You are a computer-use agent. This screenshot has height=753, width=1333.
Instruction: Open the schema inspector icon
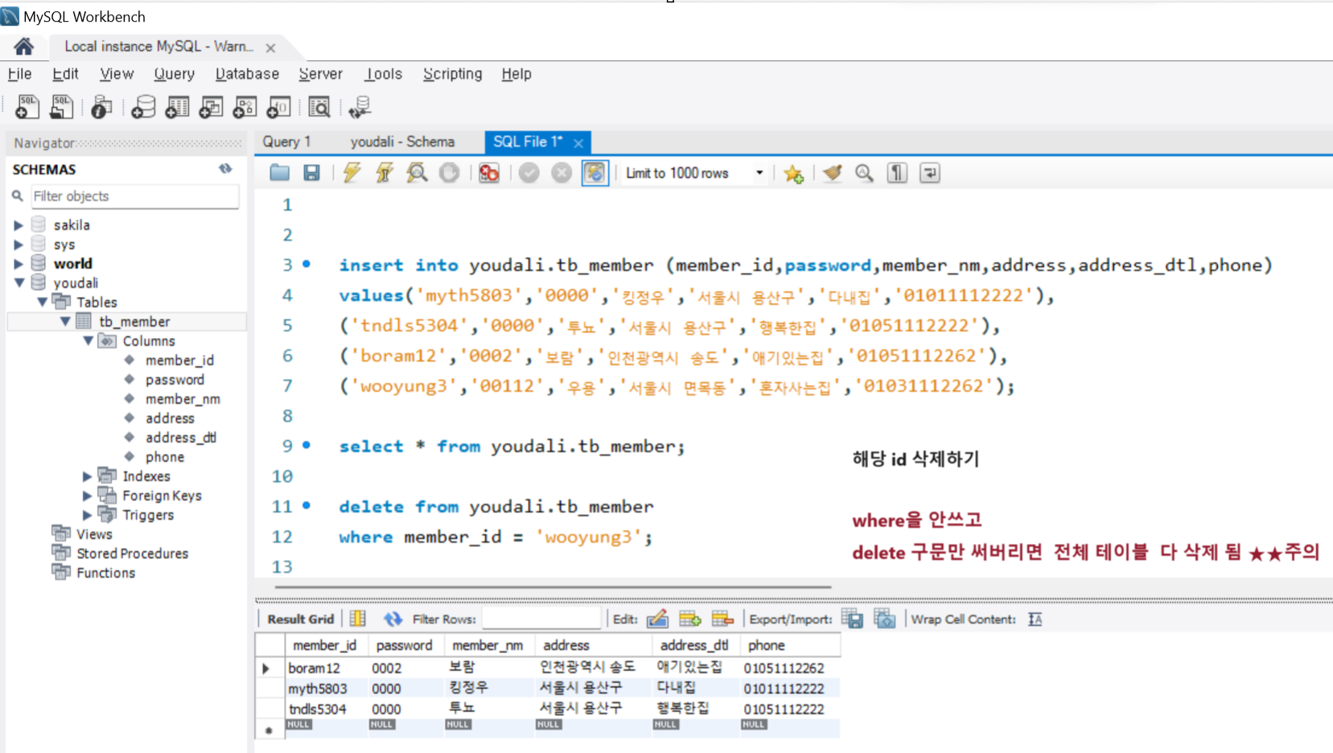101,106
